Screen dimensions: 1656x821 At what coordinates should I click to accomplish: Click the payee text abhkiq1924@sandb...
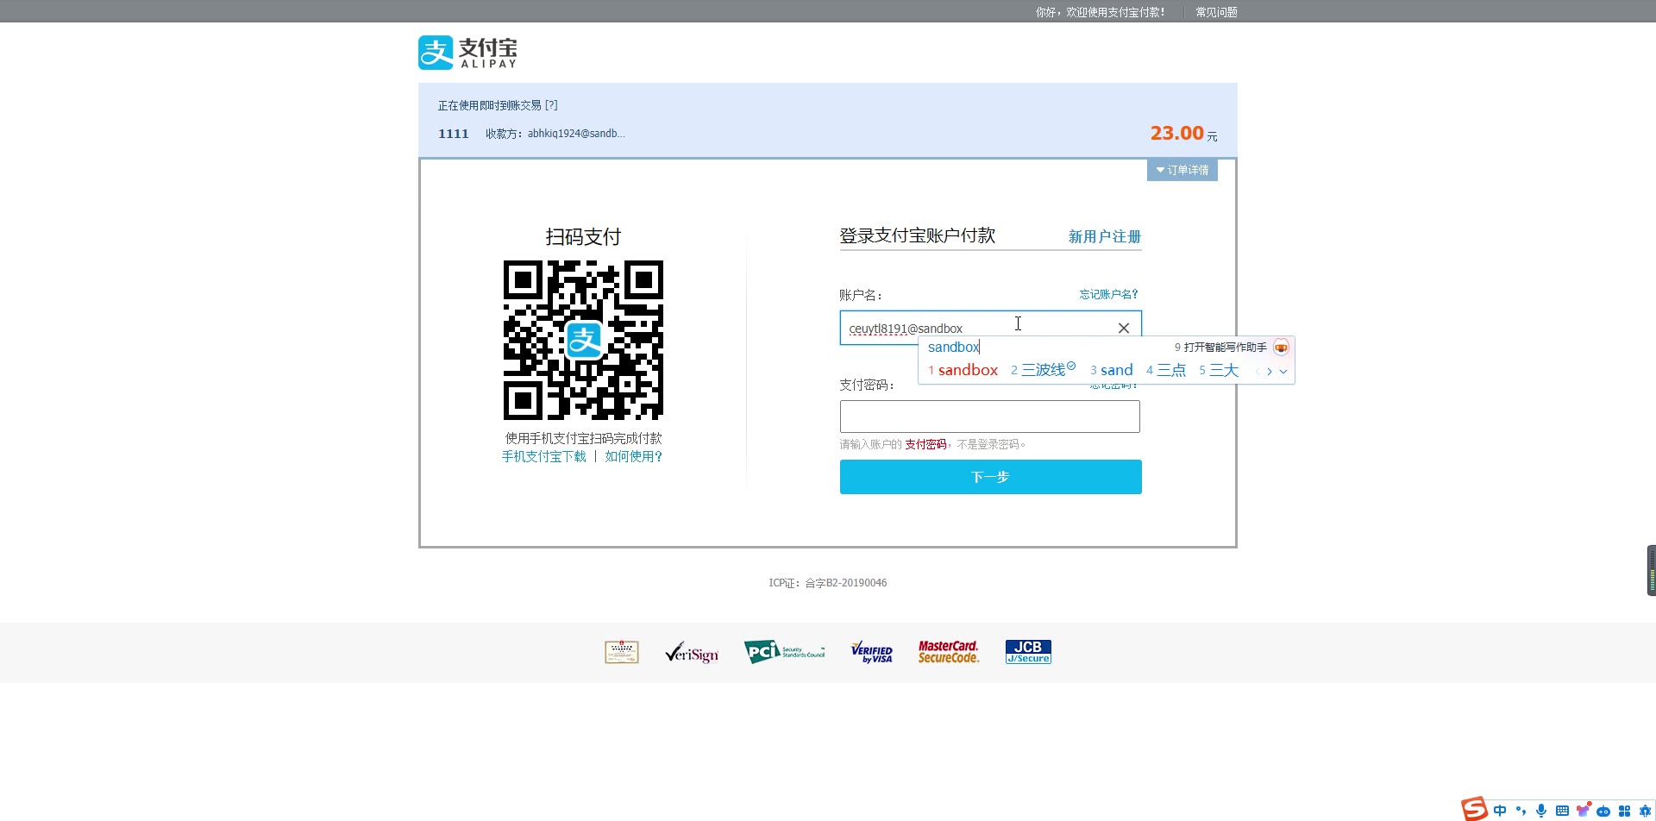coord(576,134)
